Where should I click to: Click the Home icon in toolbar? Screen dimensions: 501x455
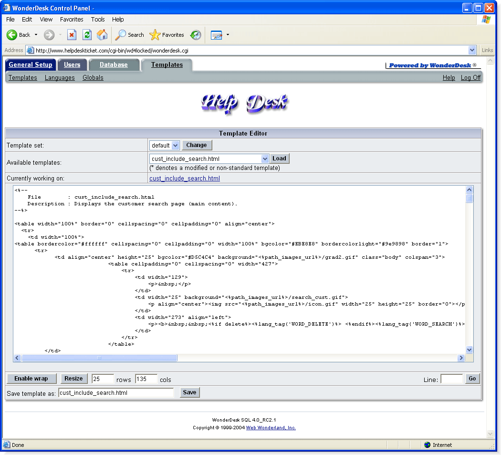(102, 35)
